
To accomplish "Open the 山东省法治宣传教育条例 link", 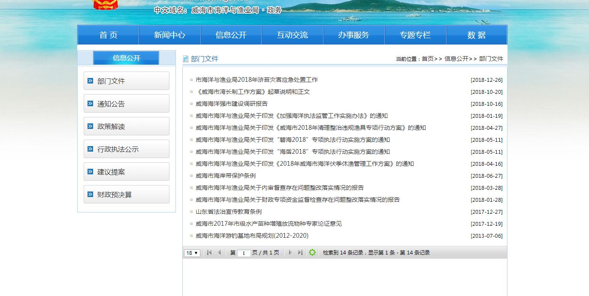I will click(x=228, y=212).
